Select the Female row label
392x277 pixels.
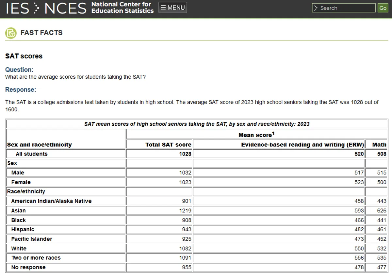click(21, 182)
